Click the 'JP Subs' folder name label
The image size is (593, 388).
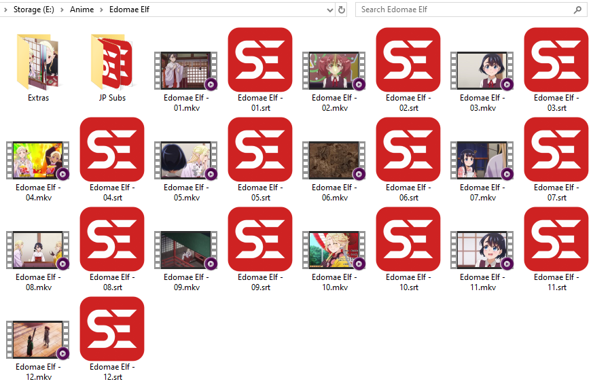(x=112, y=98)
